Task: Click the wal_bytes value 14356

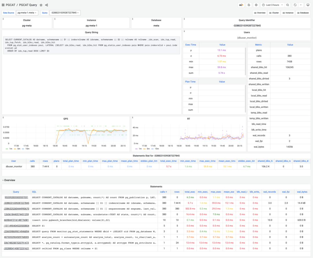Action: pyautogui.click(x=290, y=147)
